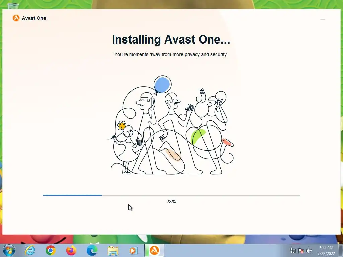Image resolution: width=343 pixels, height=257 pixels.
Task: Select the Avast installer taskbar button
Action: coord(154,250)
